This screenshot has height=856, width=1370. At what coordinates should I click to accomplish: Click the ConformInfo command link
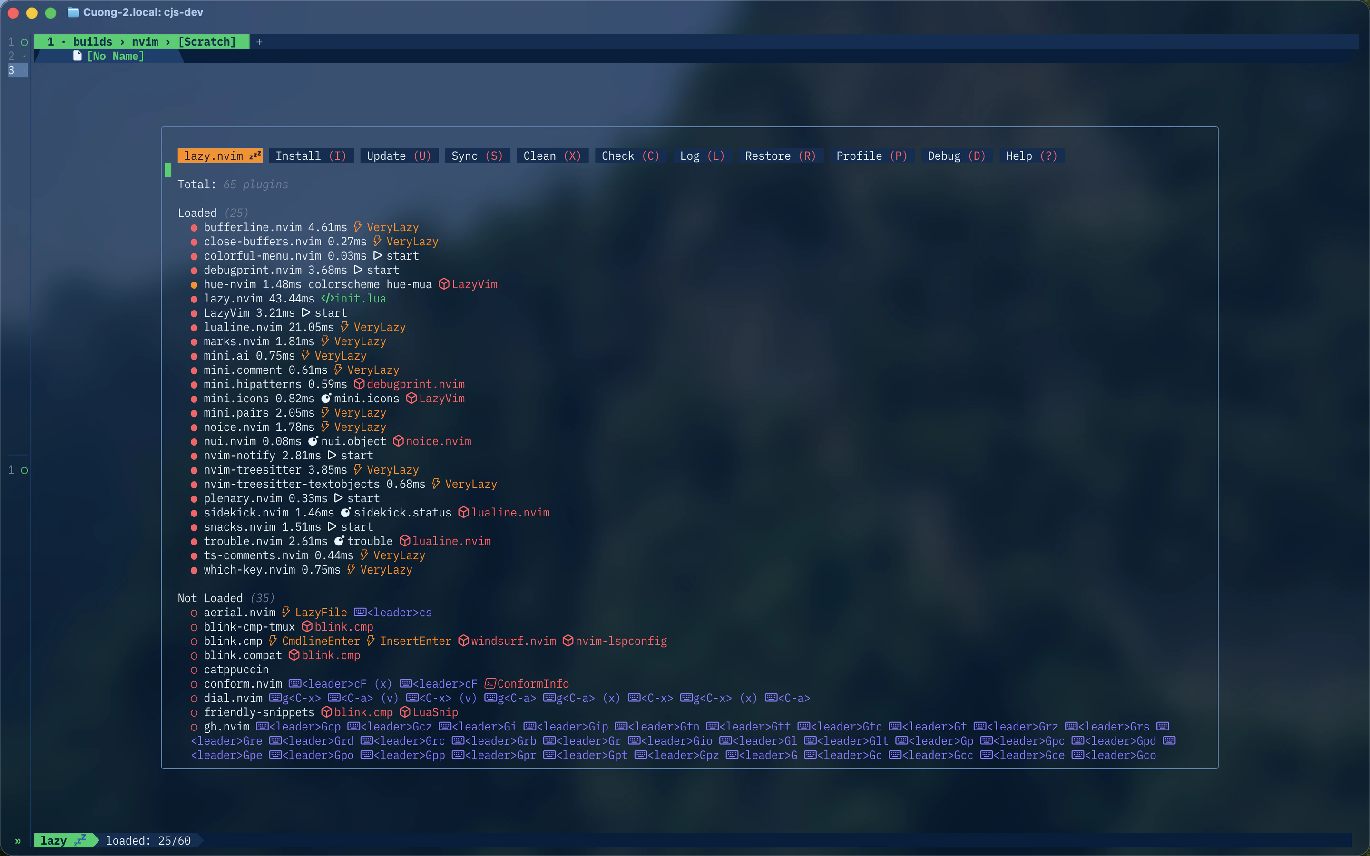[533, 684]
